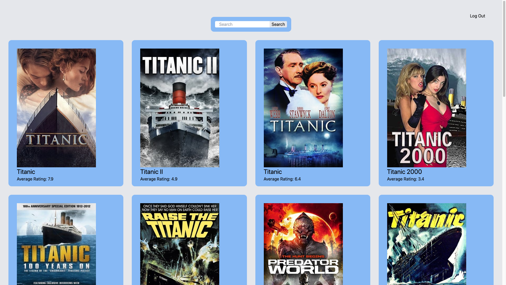Open the yellow-lettered Titanic sinking ship poster
Viewport: 506px width, 285px height.
click(426, 244)
